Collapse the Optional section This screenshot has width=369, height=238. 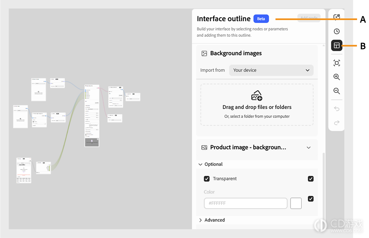click(200, 164)
